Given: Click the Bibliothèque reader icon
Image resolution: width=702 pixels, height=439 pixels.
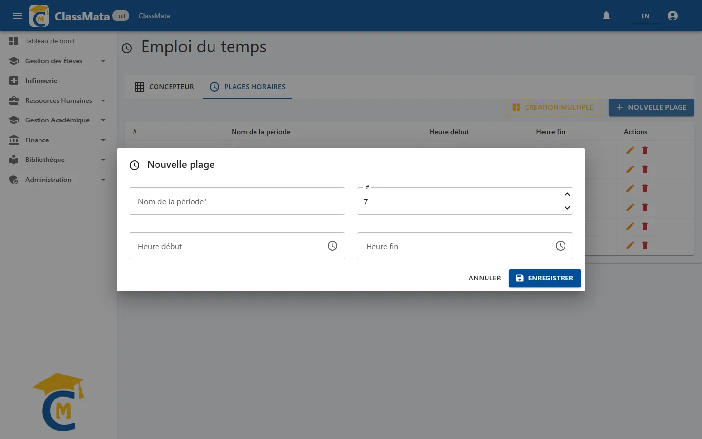Looking at the screenshot, I should pos(14,160).
